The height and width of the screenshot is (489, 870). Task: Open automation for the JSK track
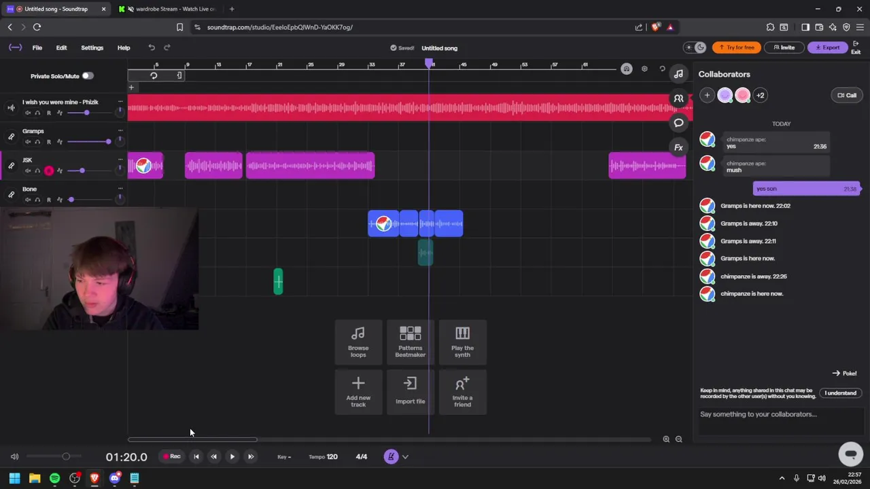60,170
